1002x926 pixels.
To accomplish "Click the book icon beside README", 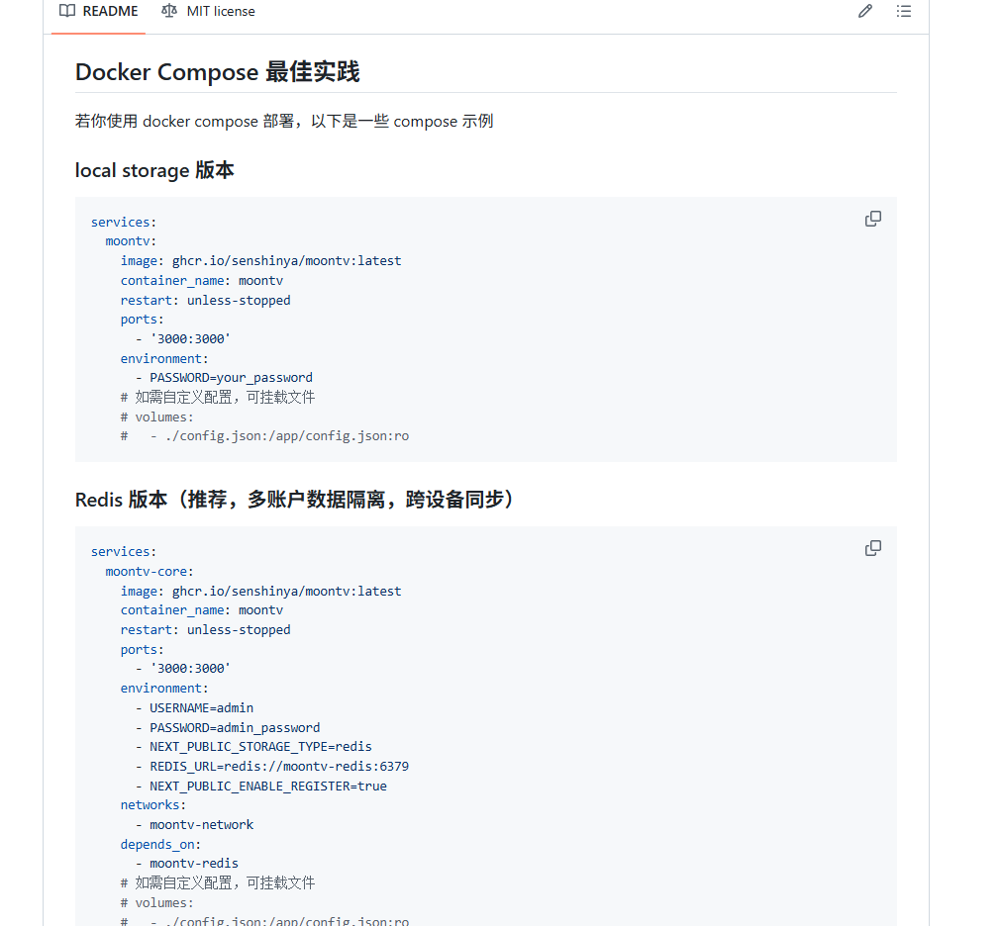I will 67,12.
